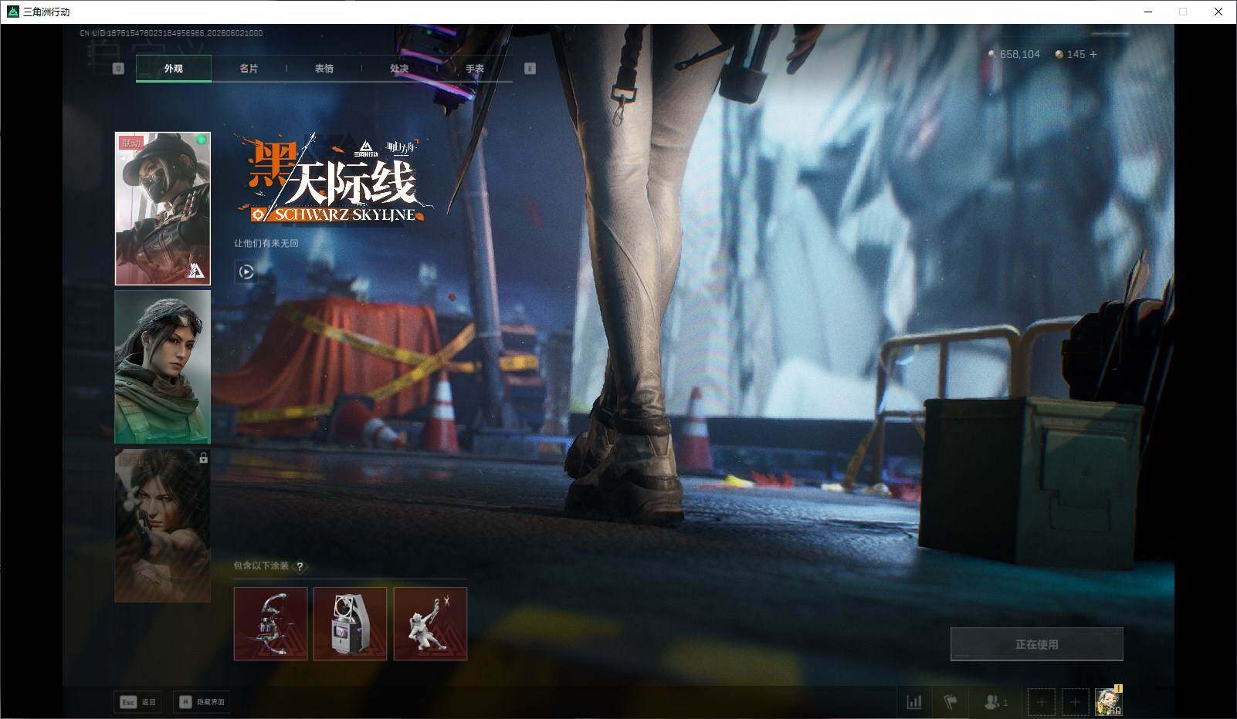Minimize the 三角洲行动 window

pyautogui.click(x=1147, y=12)
